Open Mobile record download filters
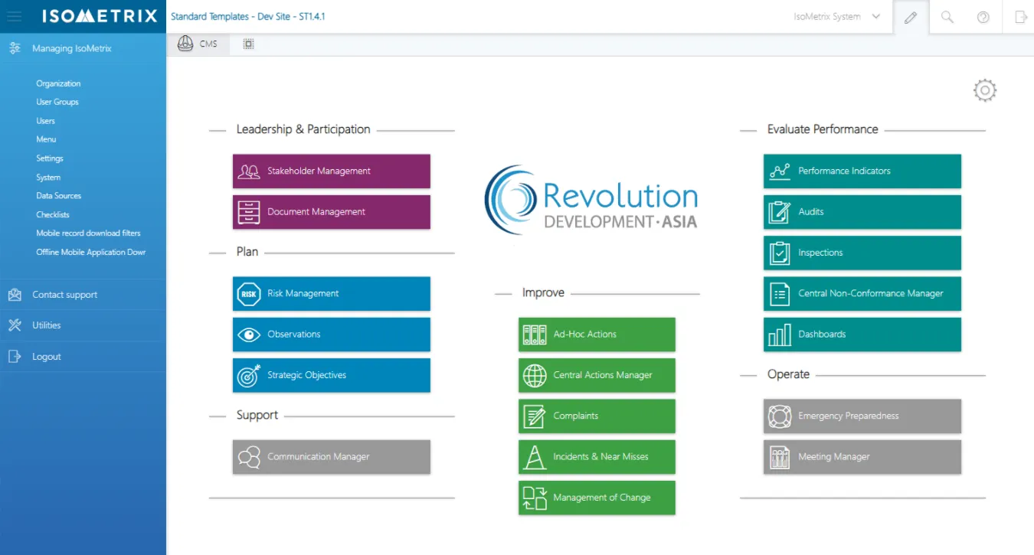Image resolution: width=1034 pixels, height=555 pixels. click(x=89, y=233)
